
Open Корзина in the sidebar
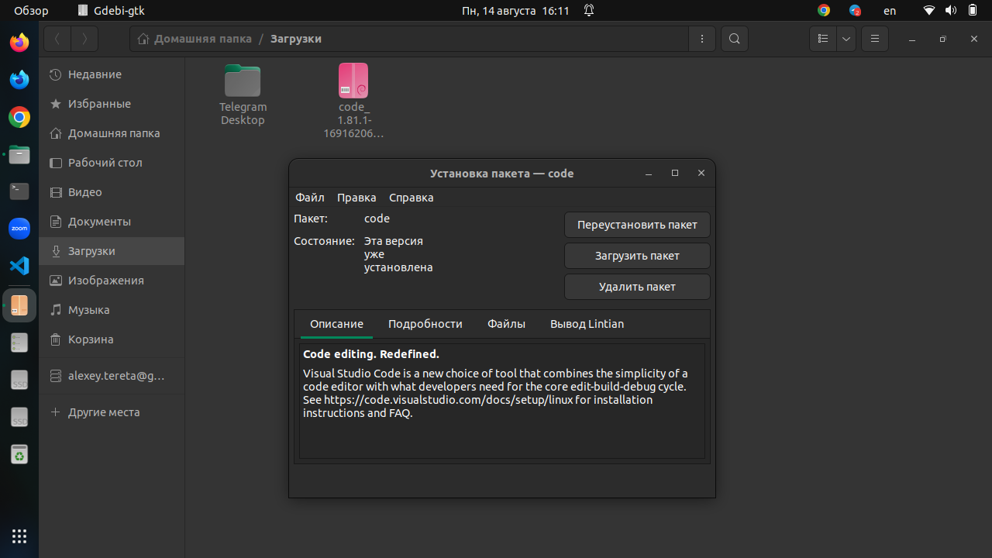tap(112, 339)
